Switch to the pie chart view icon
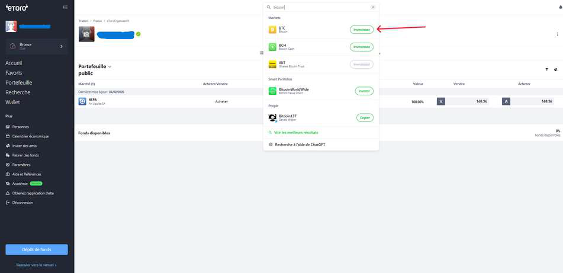Image resolution: width=563 pixels, height=273 pixels. click(x=556, y=69)
